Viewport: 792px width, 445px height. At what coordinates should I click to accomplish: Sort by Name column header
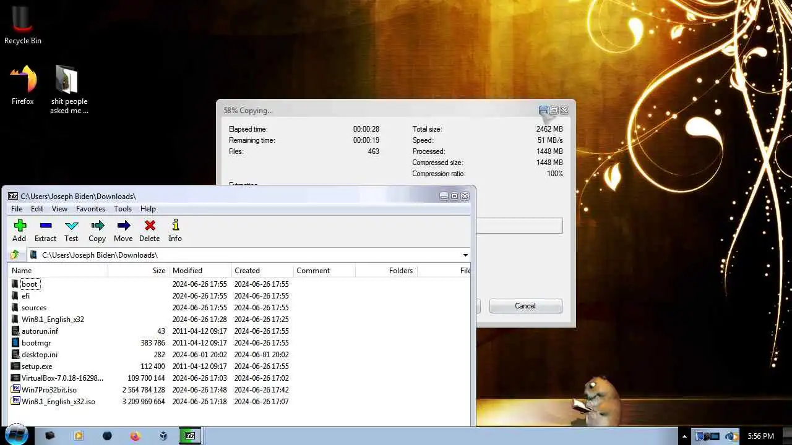coord(58,270)
